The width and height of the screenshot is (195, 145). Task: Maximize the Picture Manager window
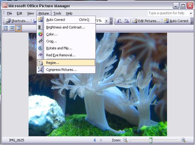click(x=183, y=6)
